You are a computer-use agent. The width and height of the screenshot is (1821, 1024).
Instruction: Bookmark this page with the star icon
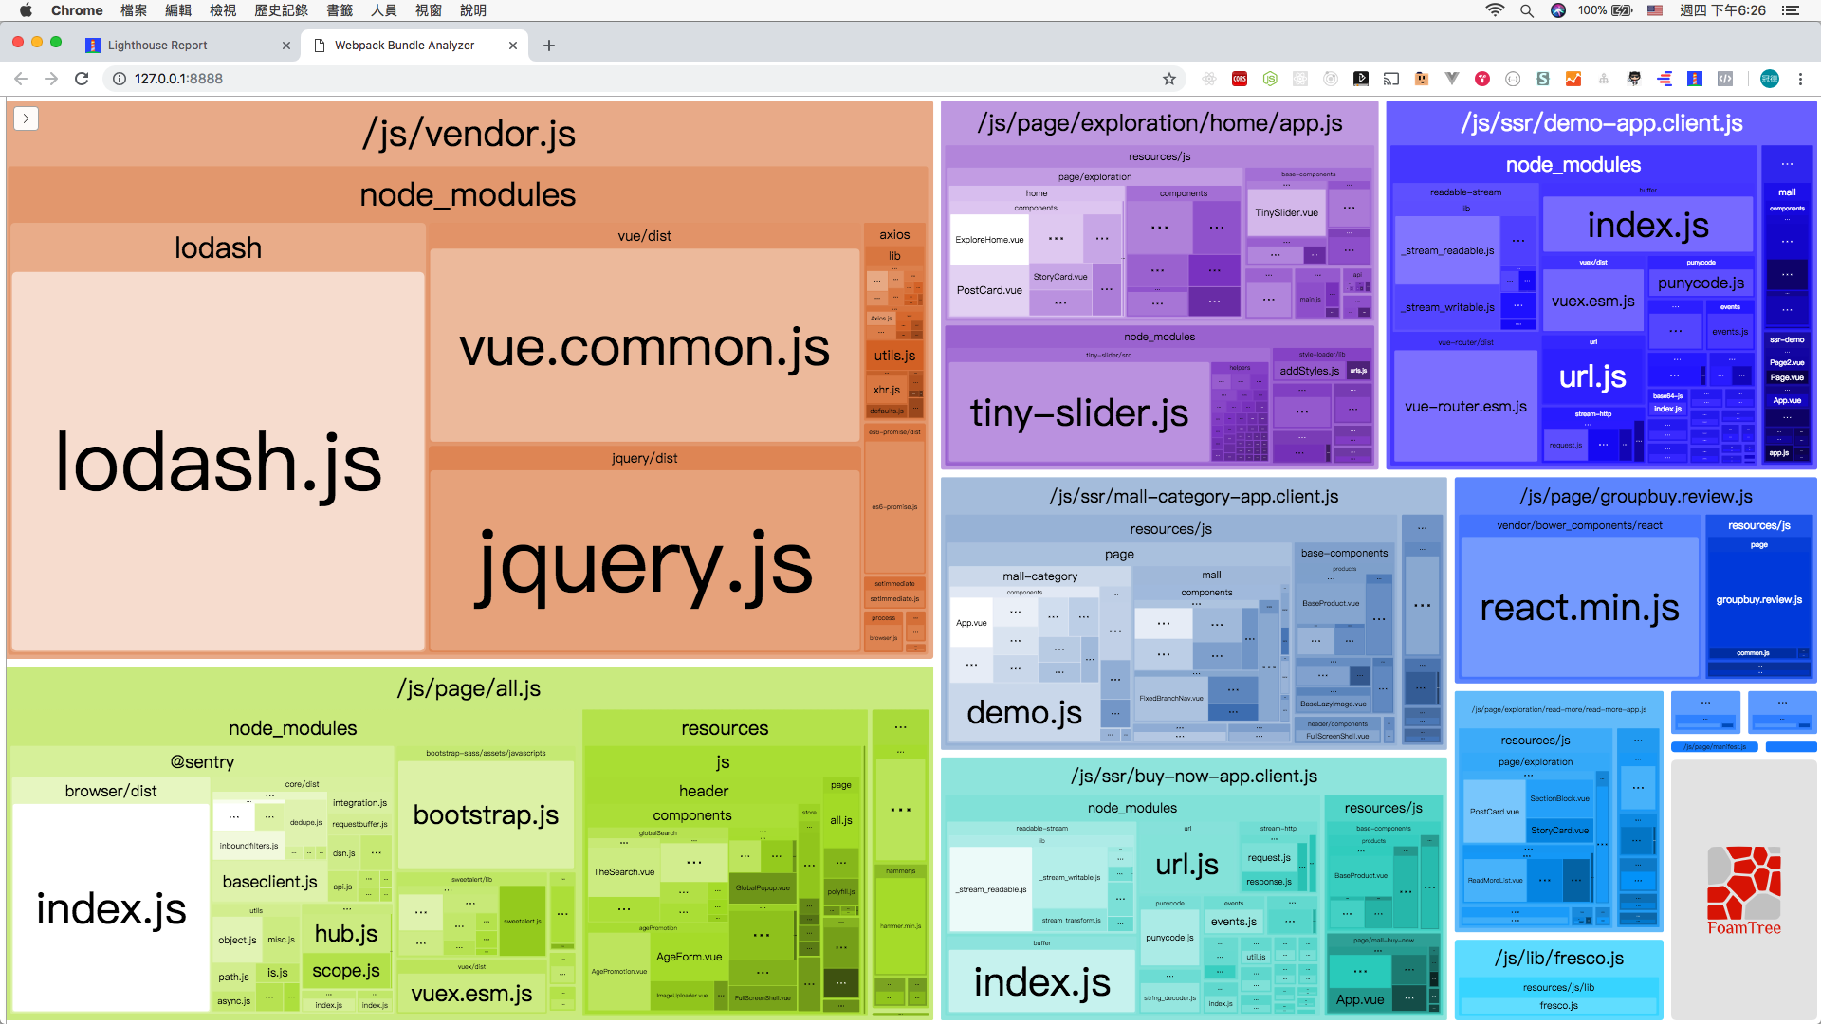click(x=1168, y=79)
